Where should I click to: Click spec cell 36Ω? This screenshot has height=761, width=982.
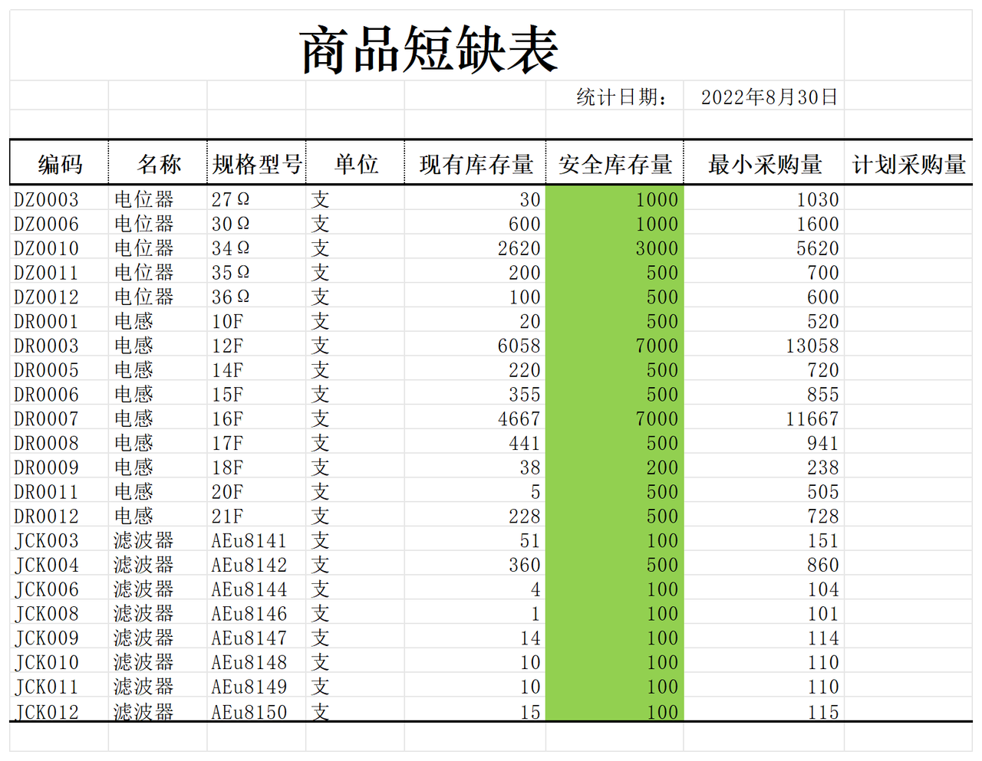256,297
